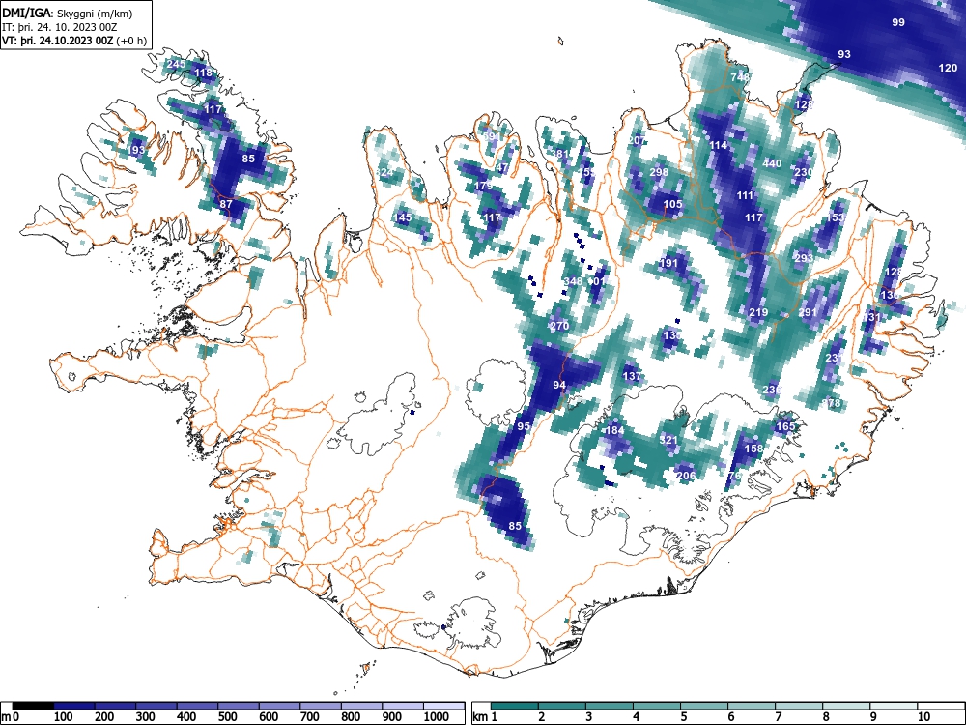Click the legend tick label 500
This screenshot has height=725, width=966.
click(228, 717)
